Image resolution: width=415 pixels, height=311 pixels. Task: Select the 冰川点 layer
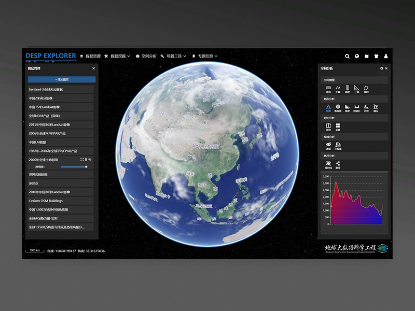61,183
